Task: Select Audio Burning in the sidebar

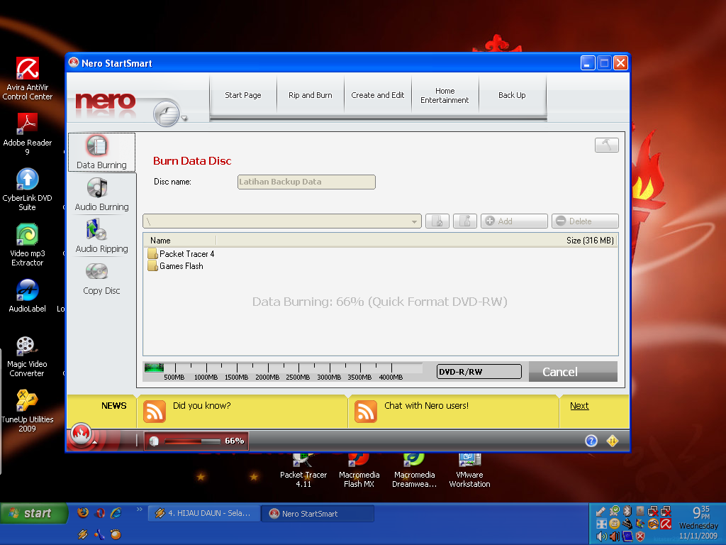Action: pos(101,194)
